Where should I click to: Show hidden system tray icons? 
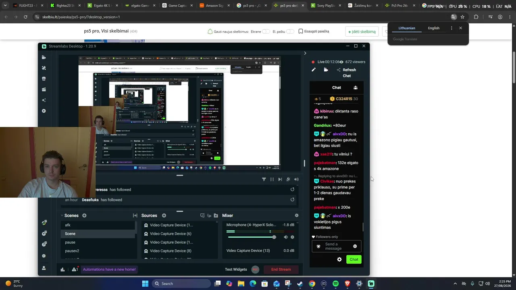click(455, 284)
